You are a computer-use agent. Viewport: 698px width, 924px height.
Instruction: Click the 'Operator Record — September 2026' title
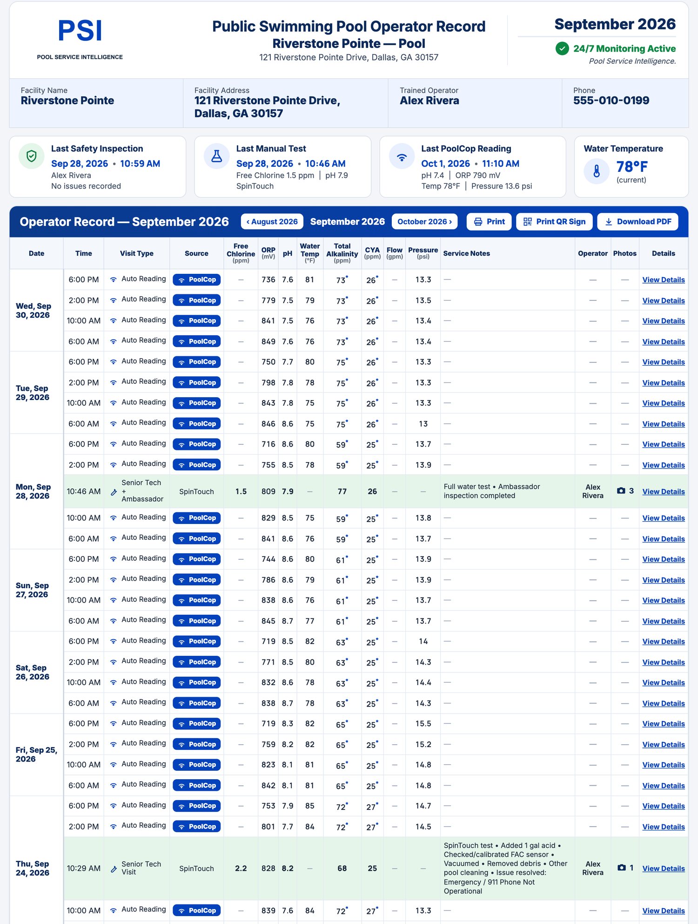(124, 222)
